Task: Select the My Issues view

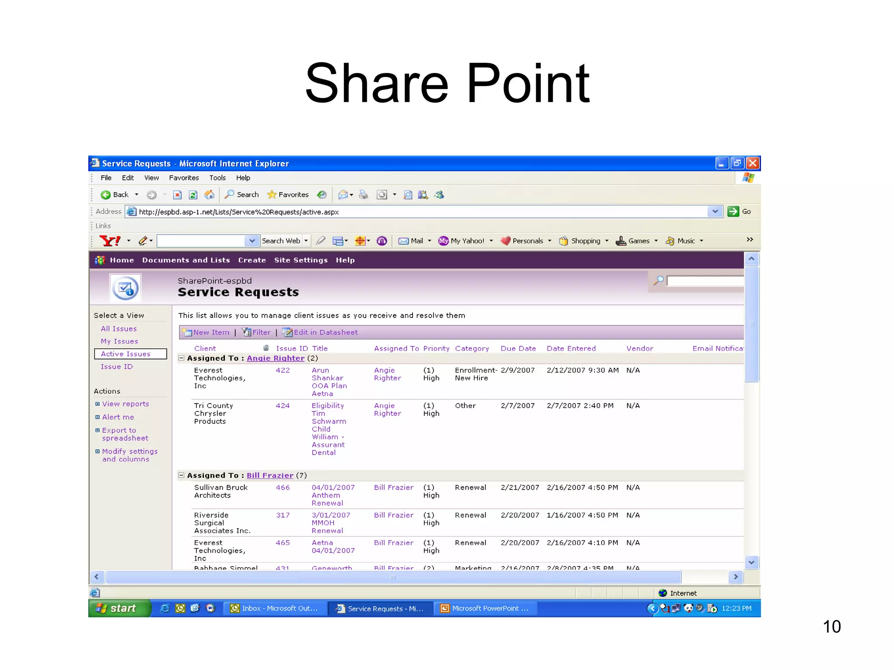Action: (x=119, y=341)
